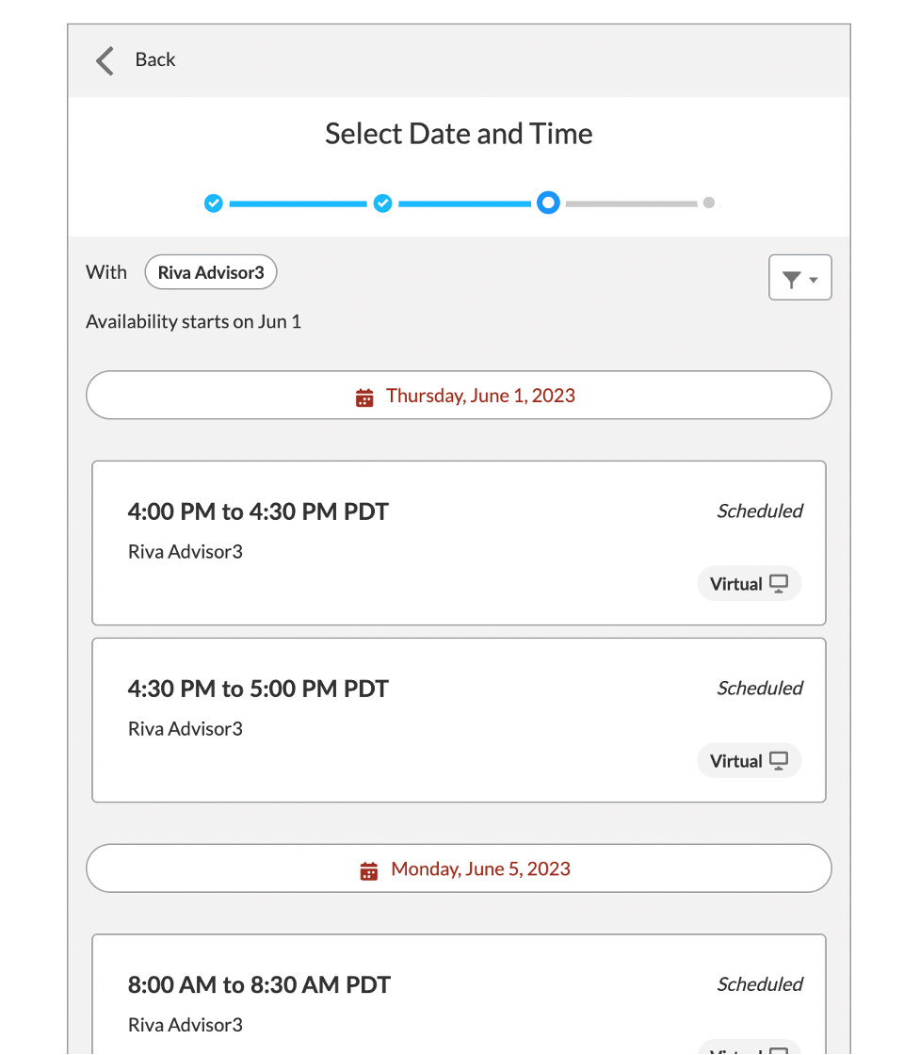Click monitor icon in 4:00 PM Virtual badge

779,584
